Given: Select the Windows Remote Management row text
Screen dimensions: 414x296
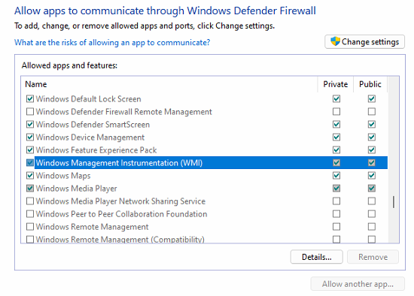Looking at the screenshot, I should 92,227.
